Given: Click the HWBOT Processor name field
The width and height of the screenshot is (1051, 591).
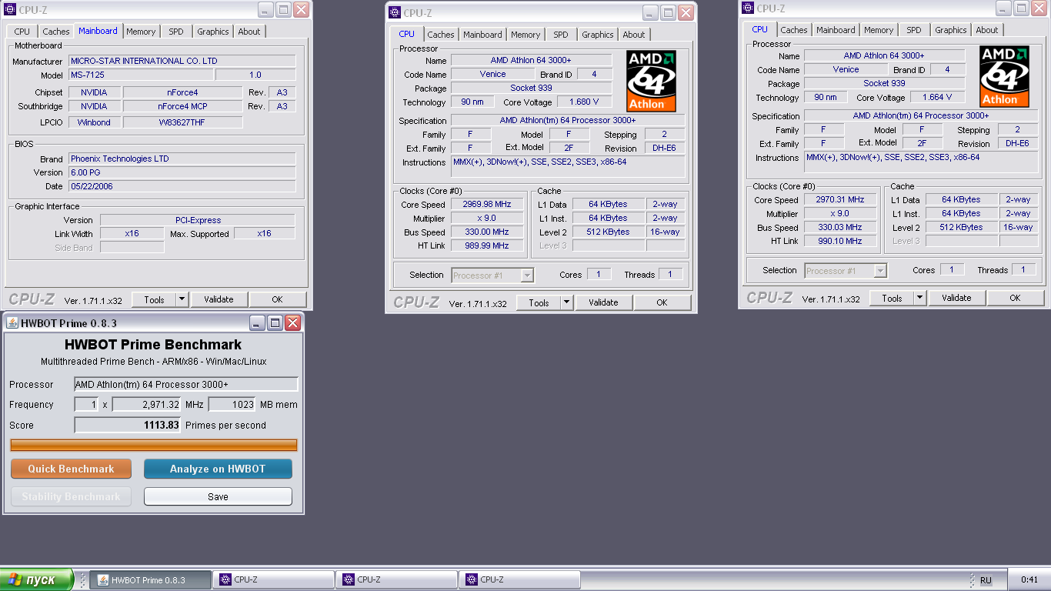Looking at the screenshot, I should pos(185,384).
